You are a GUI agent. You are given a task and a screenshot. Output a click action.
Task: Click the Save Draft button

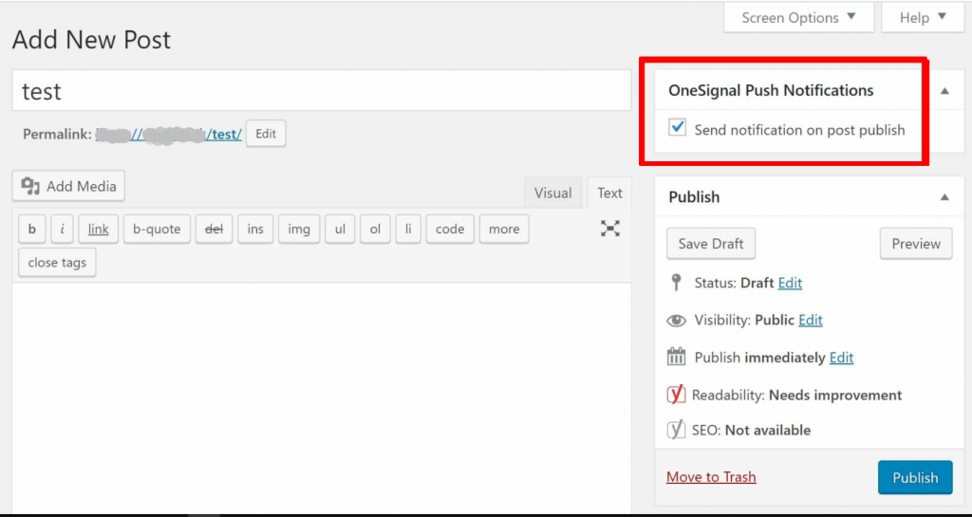(x=710, y=244)
